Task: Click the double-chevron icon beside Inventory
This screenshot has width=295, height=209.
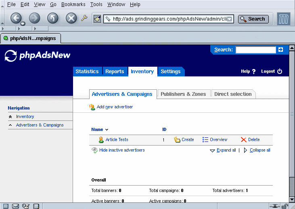Action: pos(10,117)
